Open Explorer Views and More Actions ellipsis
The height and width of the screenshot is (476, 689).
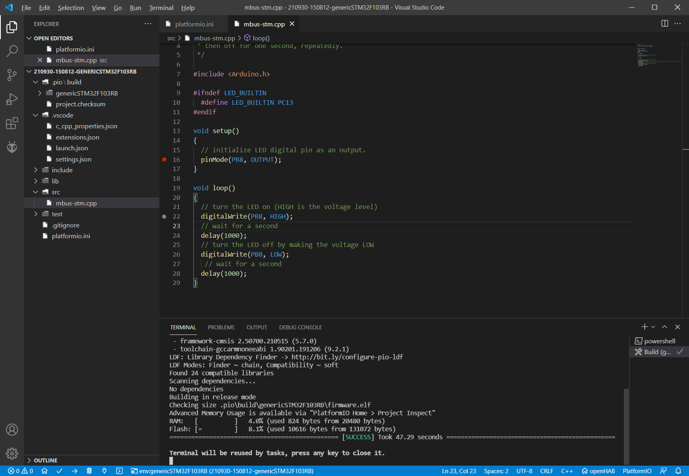click(x=148, y=24)
